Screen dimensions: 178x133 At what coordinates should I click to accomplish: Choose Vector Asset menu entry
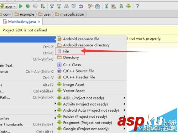click(x=91, y=91)
